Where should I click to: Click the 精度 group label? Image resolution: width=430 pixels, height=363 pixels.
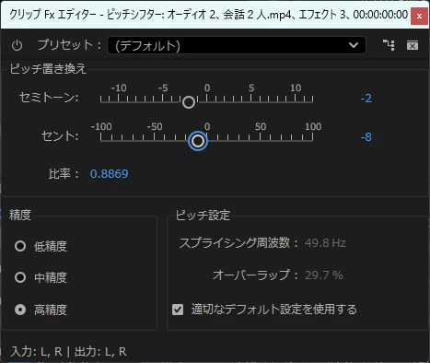(x=20, y=215)
